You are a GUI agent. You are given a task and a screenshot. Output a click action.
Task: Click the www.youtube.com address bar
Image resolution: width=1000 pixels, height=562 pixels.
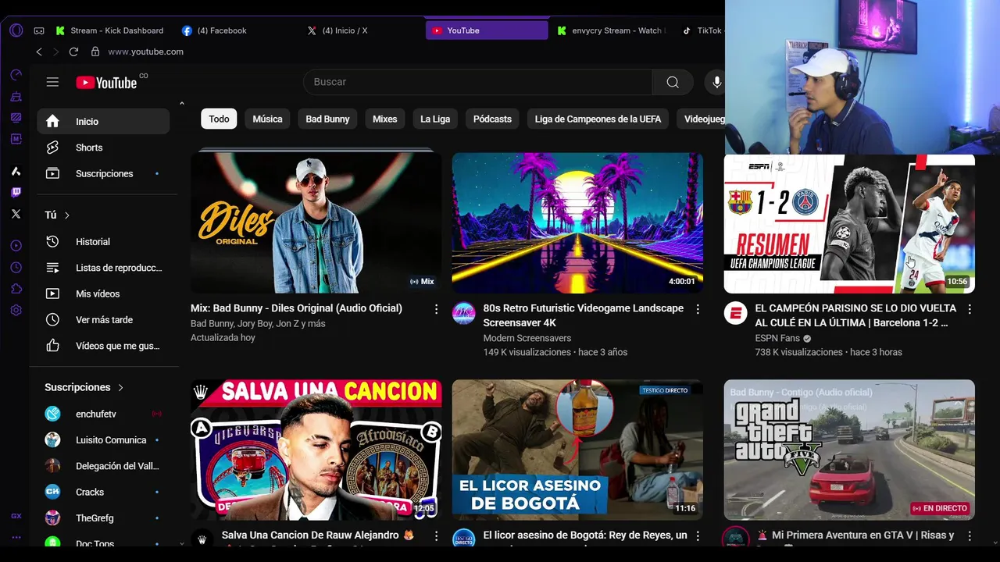[x=145, y=52]
